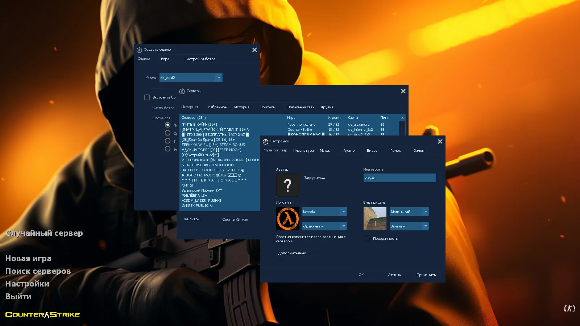Click the CS icon beside Настройки window title
This screenshot has width=580, height=326.
[266, 141]
